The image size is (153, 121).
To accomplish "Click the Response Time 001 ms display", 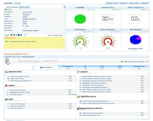I will pos(108,19).
